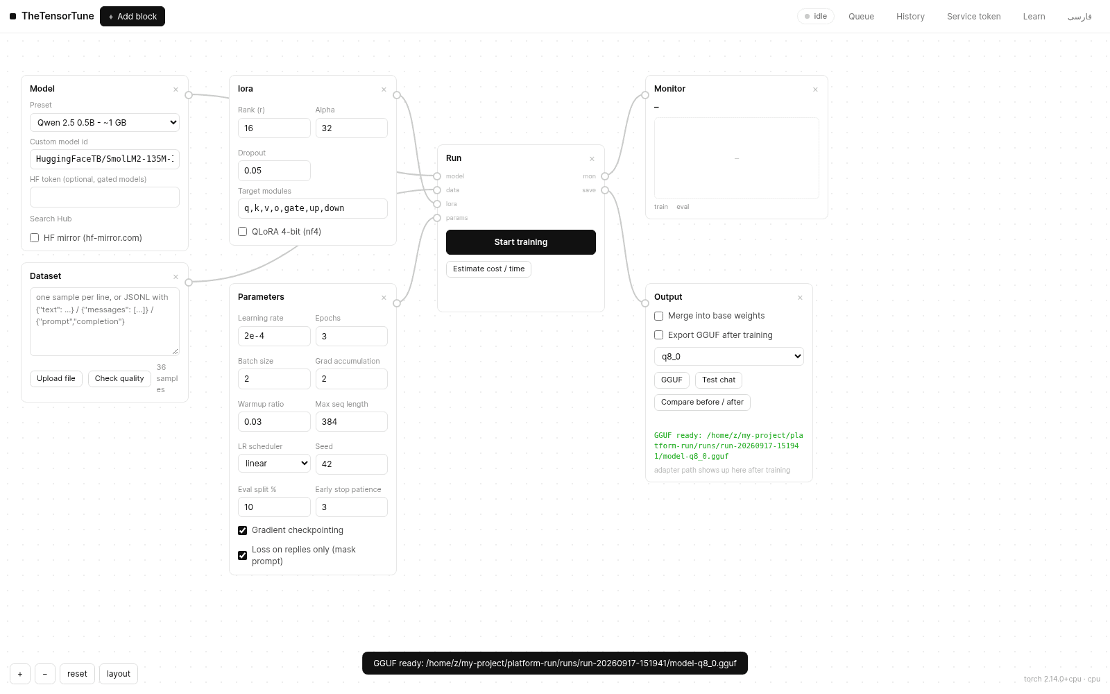Switch language to فارسی
The height and width of the screenshot is (694, 1110).
(x=1079, y=17)
